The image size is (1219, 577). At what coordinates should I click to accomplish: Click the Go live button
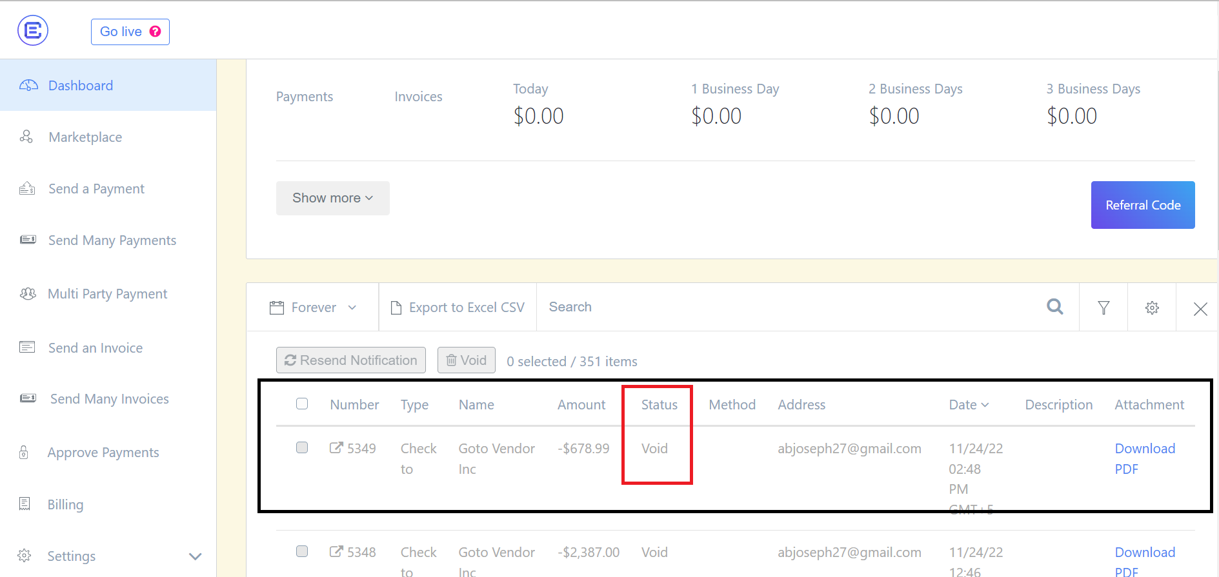130,32
